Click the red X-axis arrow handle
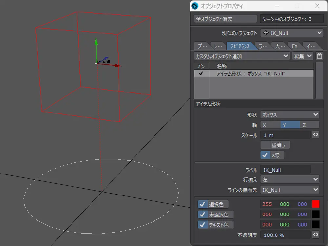The width and height of the screenshot is (328, 246). coord(117,66)
